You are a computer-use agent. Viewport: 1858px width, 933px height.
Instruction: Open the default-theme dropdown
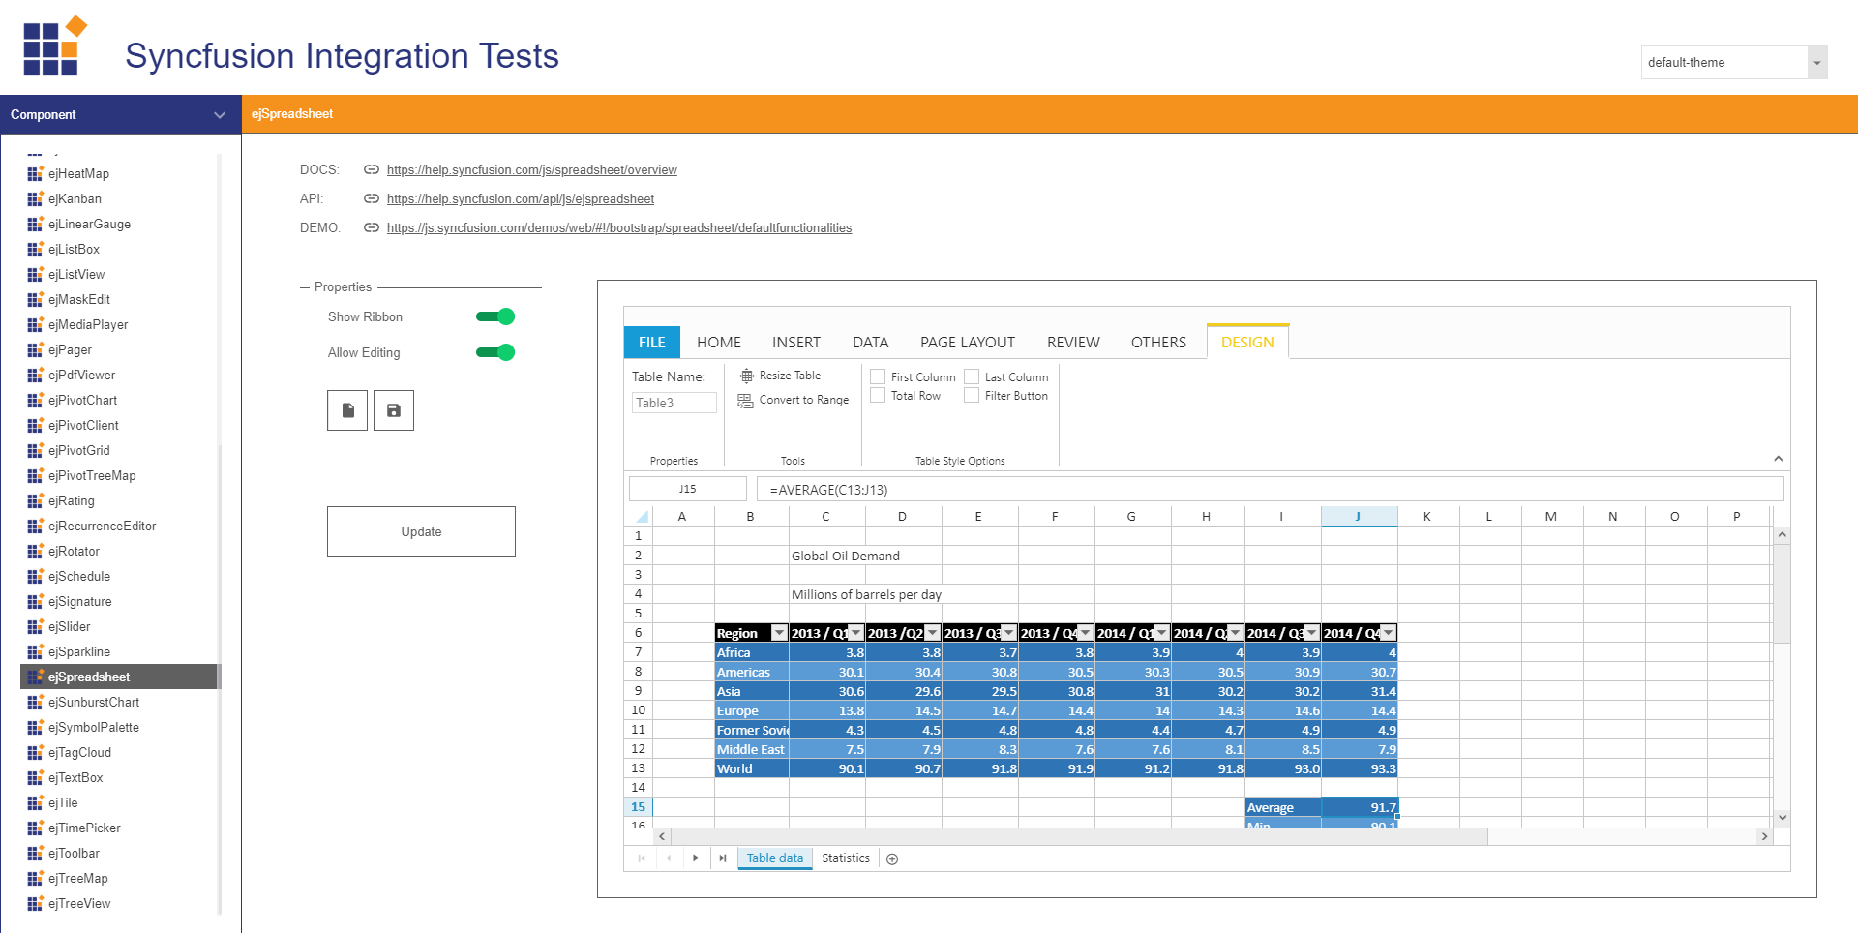1816,63
